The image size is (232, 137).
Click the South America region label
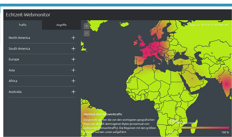(x=19, y=49)
